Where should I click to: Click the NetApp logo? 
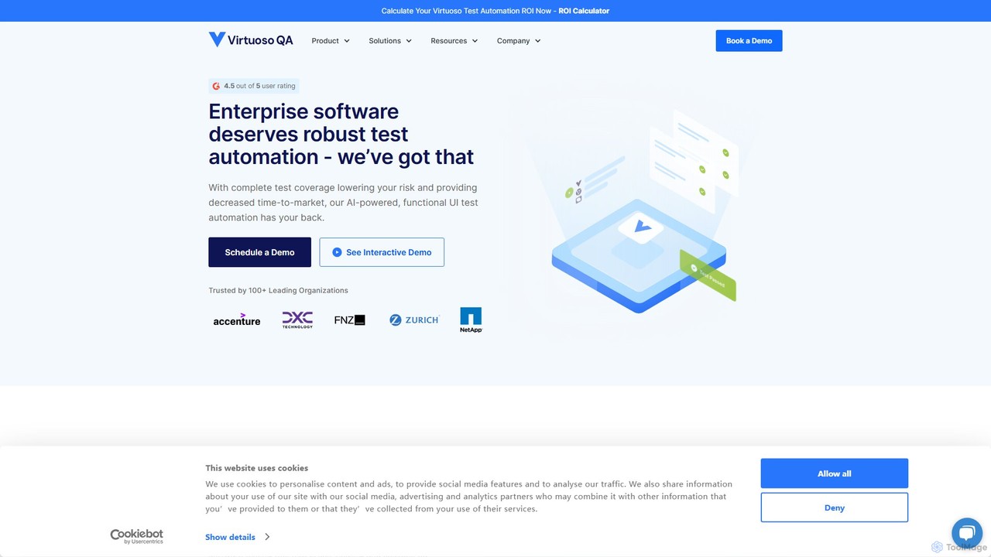coord(471,320)
